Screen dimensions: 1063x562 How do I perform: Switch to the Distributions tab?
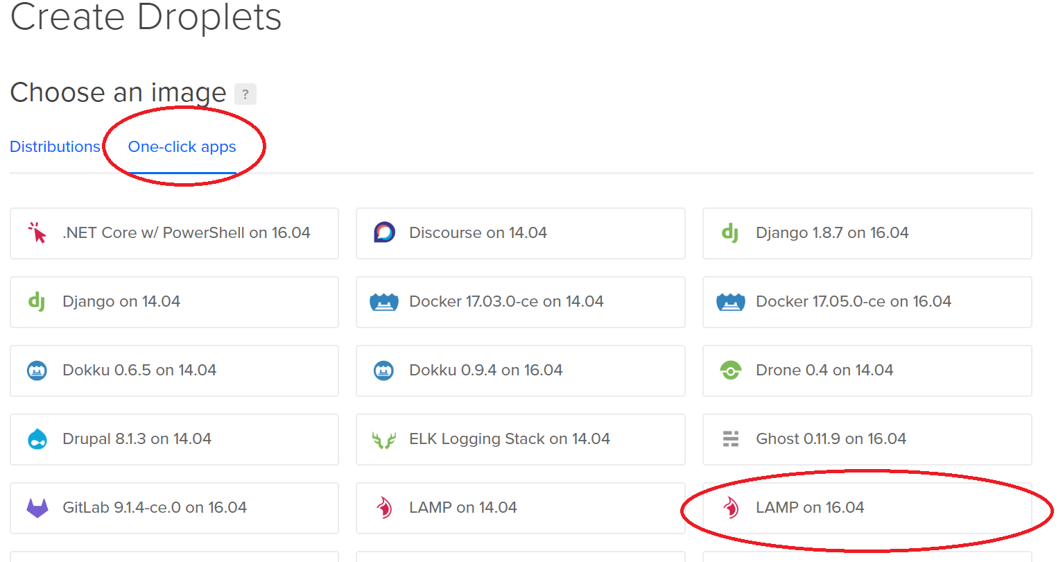(55, 147)
